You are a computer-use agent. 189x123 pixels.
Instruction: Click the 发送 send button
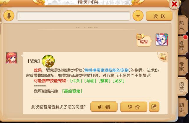coord(159,16)
